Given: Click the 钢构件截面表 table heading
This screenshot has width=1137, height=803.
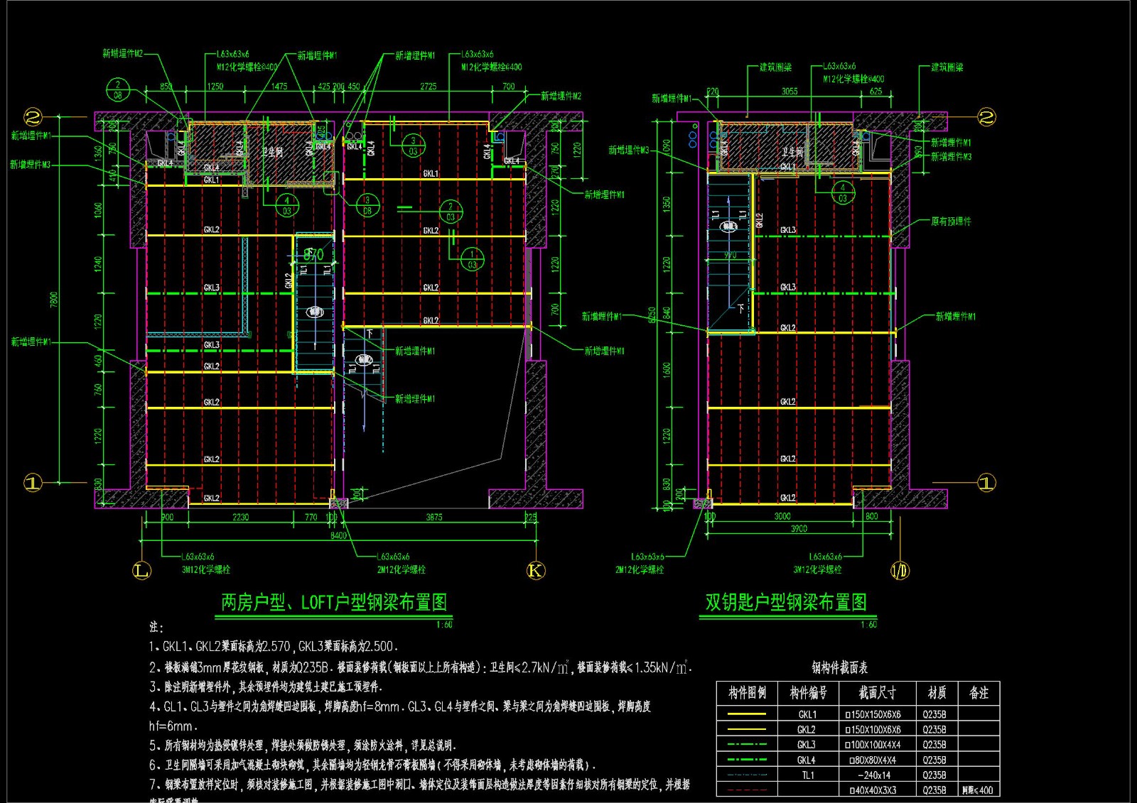Looking at the screenshot, I should [x=839, y=667].
